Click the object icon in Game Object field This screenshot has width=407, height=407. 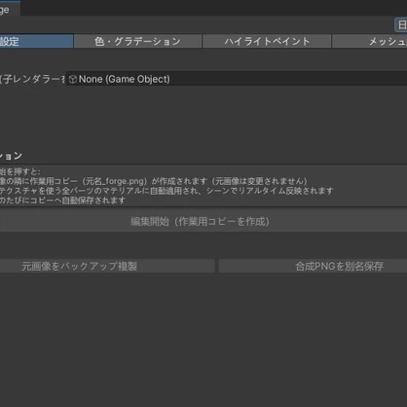pos(73,79)
